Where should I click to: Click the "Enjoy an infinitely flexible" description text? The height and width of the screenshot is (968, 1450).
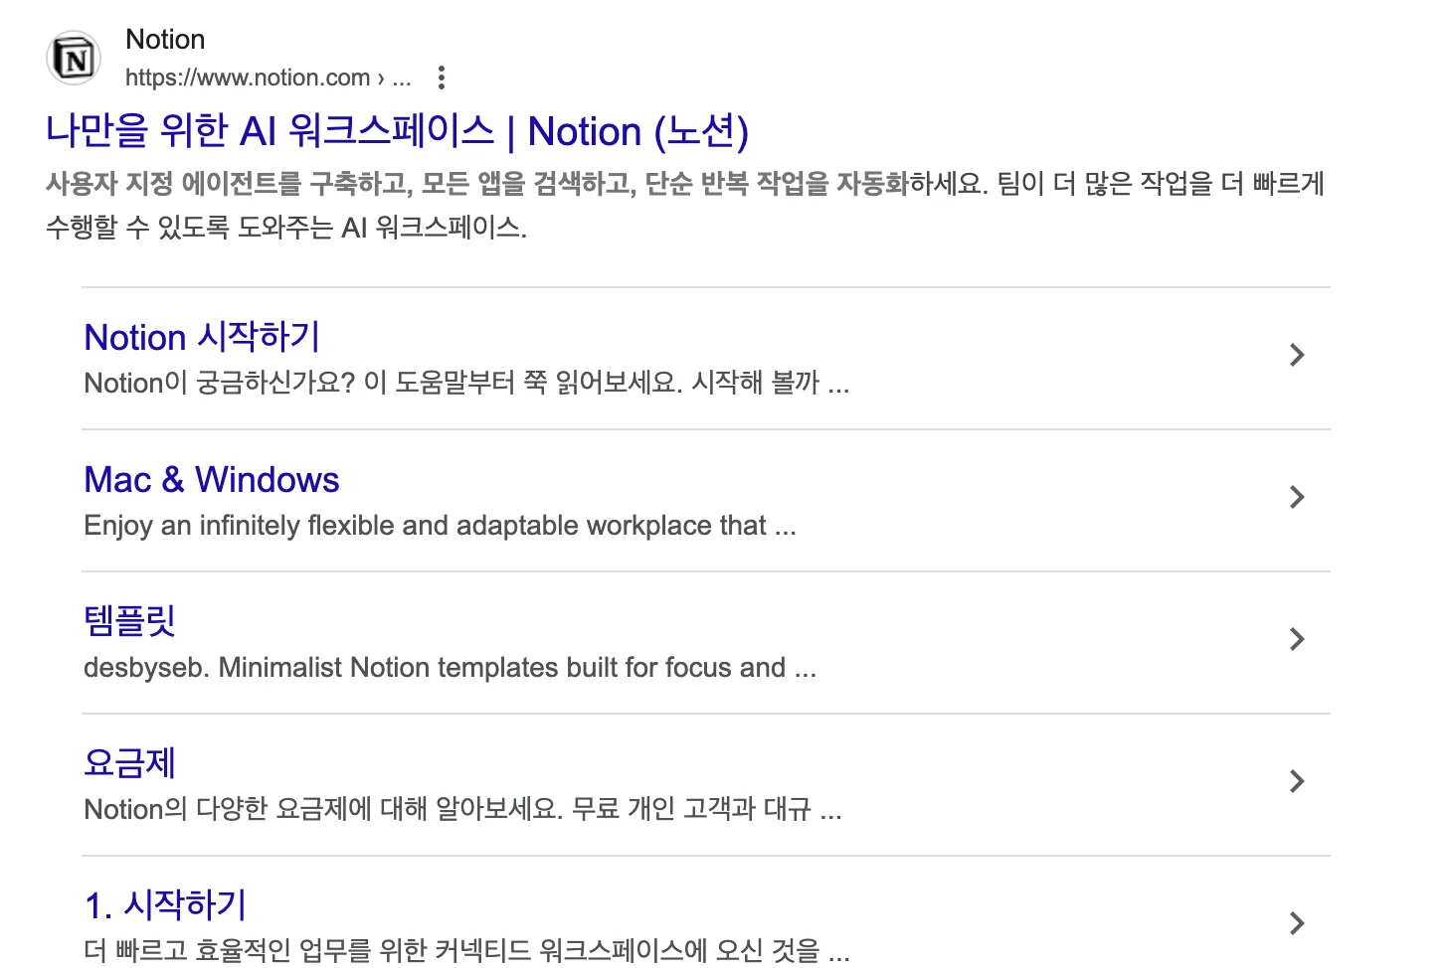point(439,525)
